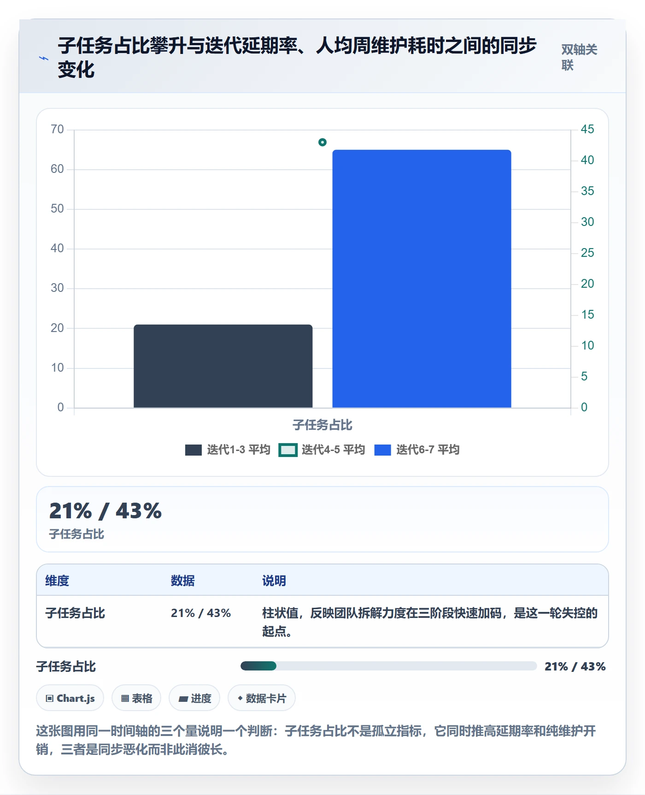Click the 21% / 43% label after progress bar
645x795 pixels.
coord(575,666)
